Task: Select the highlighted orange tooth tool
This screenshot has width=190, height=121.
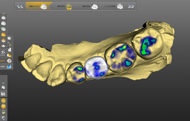Action: coord(4,35)
